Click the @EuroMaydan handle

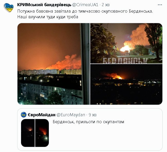pos(71,115)
